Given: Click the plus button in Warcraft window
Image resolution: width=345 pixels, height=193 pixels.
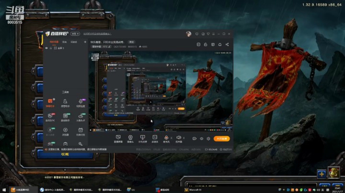Looking at the screenshot, I should [x=322, y=174].
